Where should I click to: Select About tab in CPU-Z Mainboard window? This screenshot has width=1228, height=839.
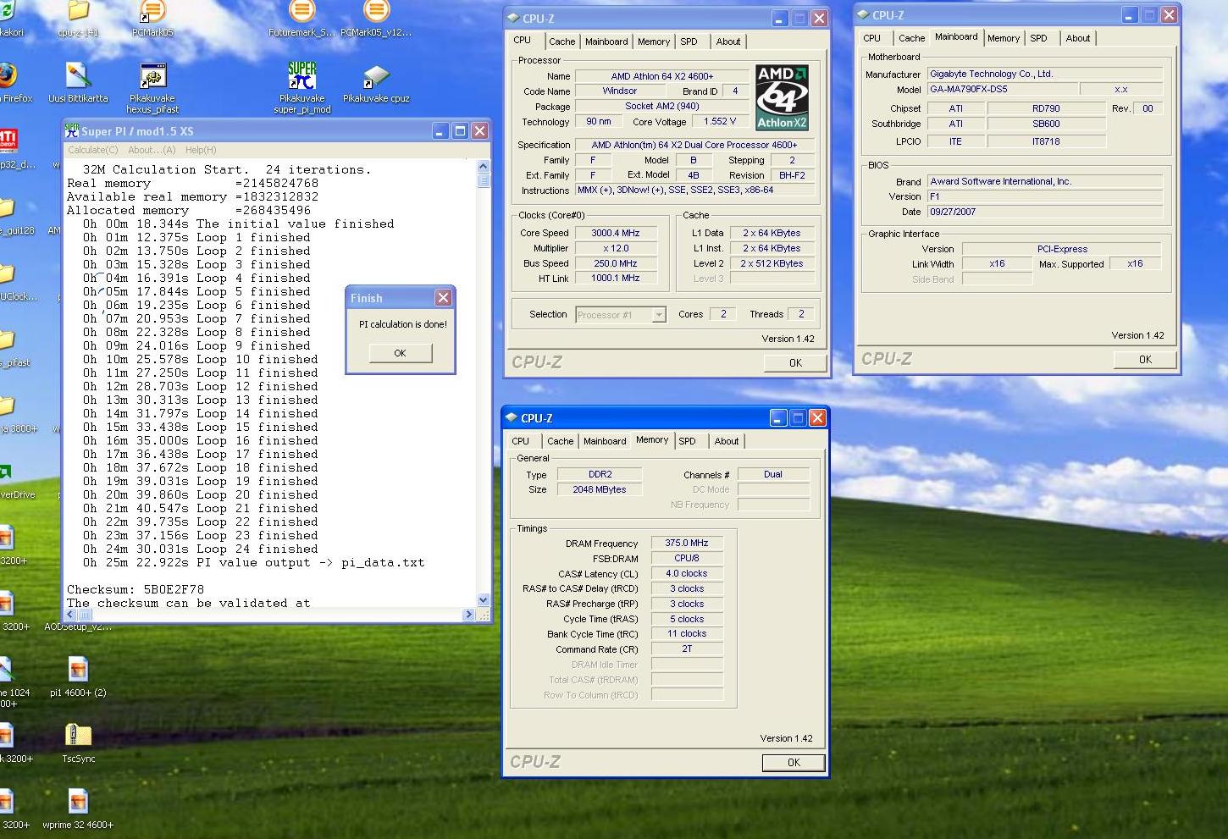(1078, 38)
